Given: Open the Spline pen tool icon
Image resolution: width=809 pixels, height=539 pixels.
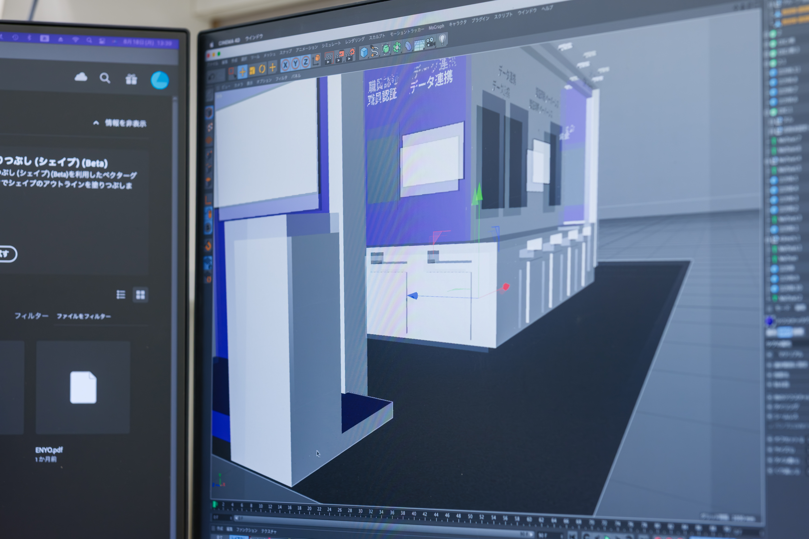Looking at the screenshot, I should pyautogui.click(x=375, y=51).
